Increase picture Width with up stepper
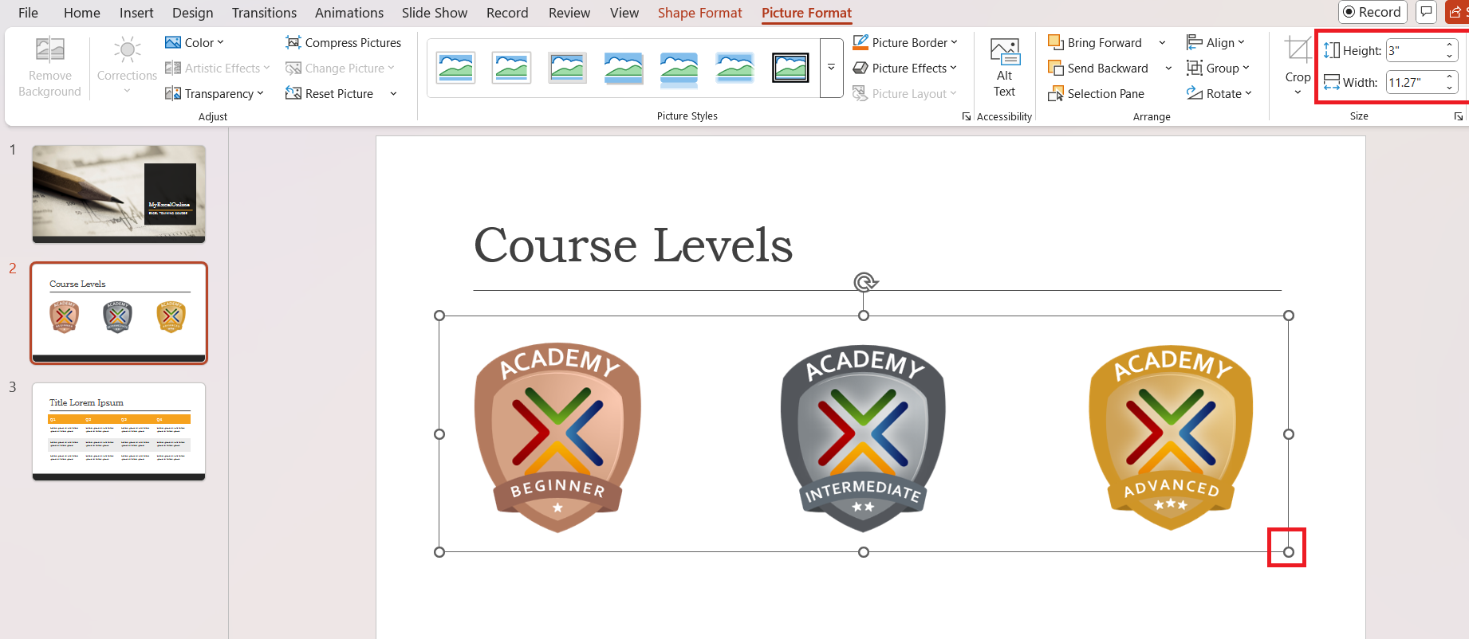The height and width of the screenshot is (639, 1469). click(1449, 76)
